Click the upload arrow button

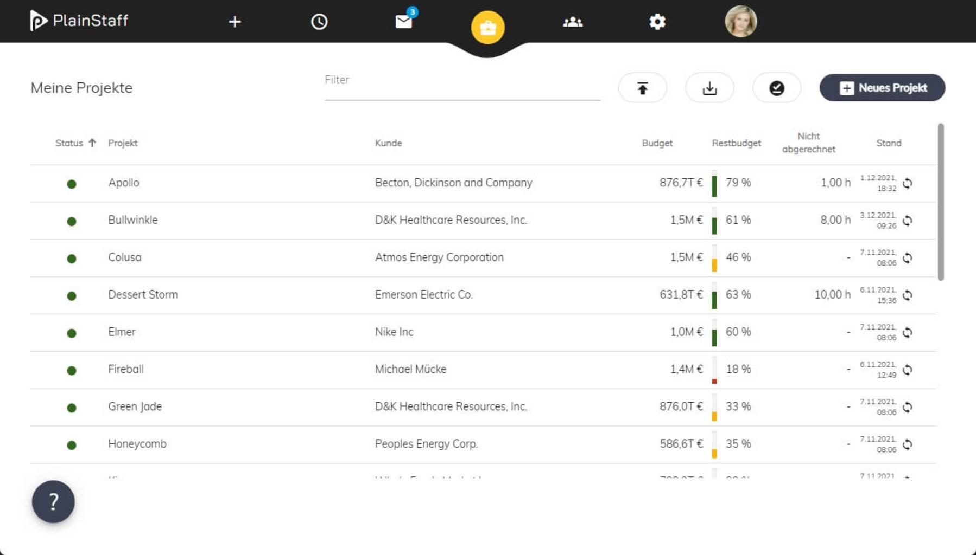click(642, 88)
